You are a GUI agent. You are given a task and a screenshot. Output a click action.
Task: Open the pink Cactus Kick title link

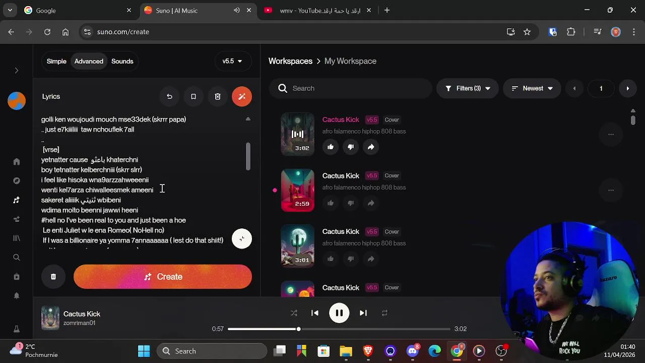tap(341, 119)
